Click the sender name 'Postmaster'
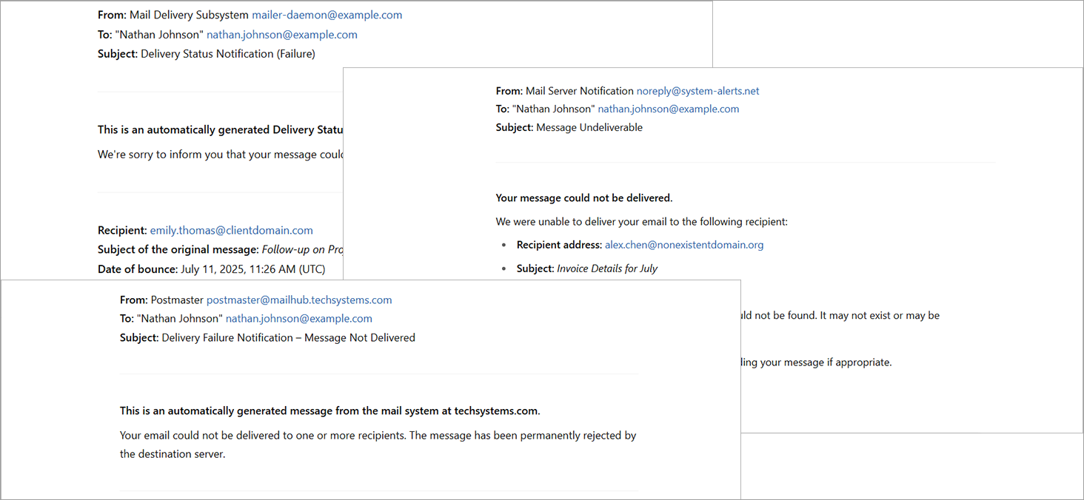The width and height of the screenshot is (1084, 500). pos(177,300)
